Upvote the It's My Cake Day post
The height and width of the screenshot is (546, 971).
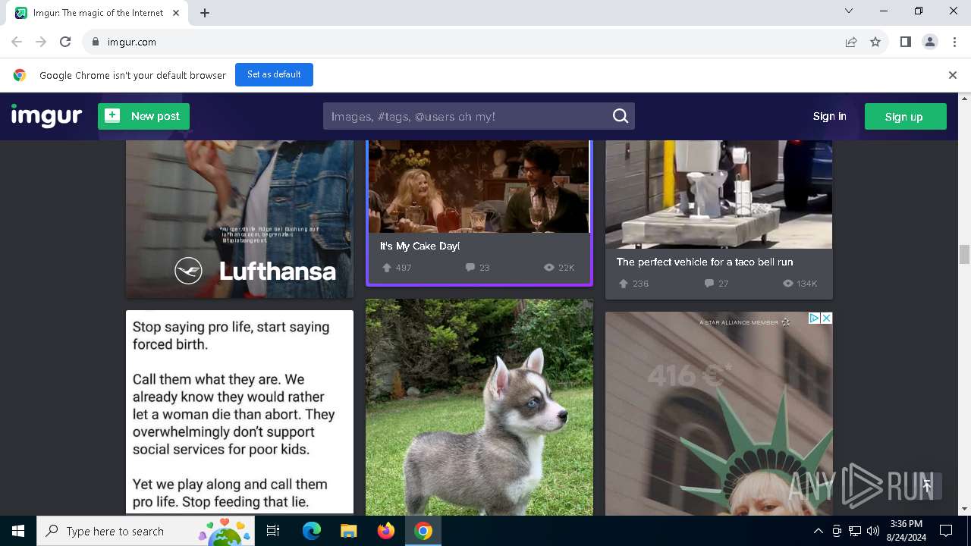[x=387, y=268]
